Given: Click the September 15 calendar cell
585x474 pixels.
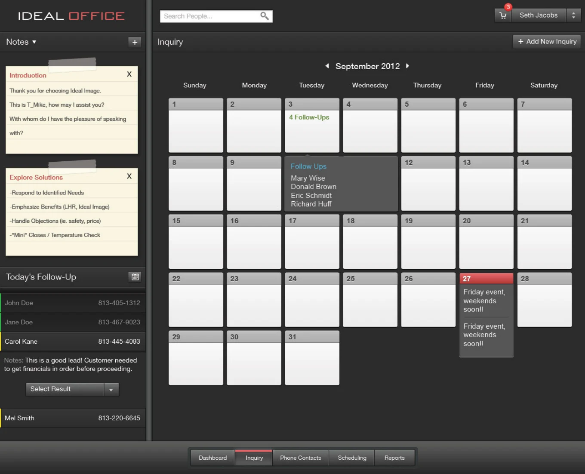Looking at the screenshot, I should coord(196,241).
